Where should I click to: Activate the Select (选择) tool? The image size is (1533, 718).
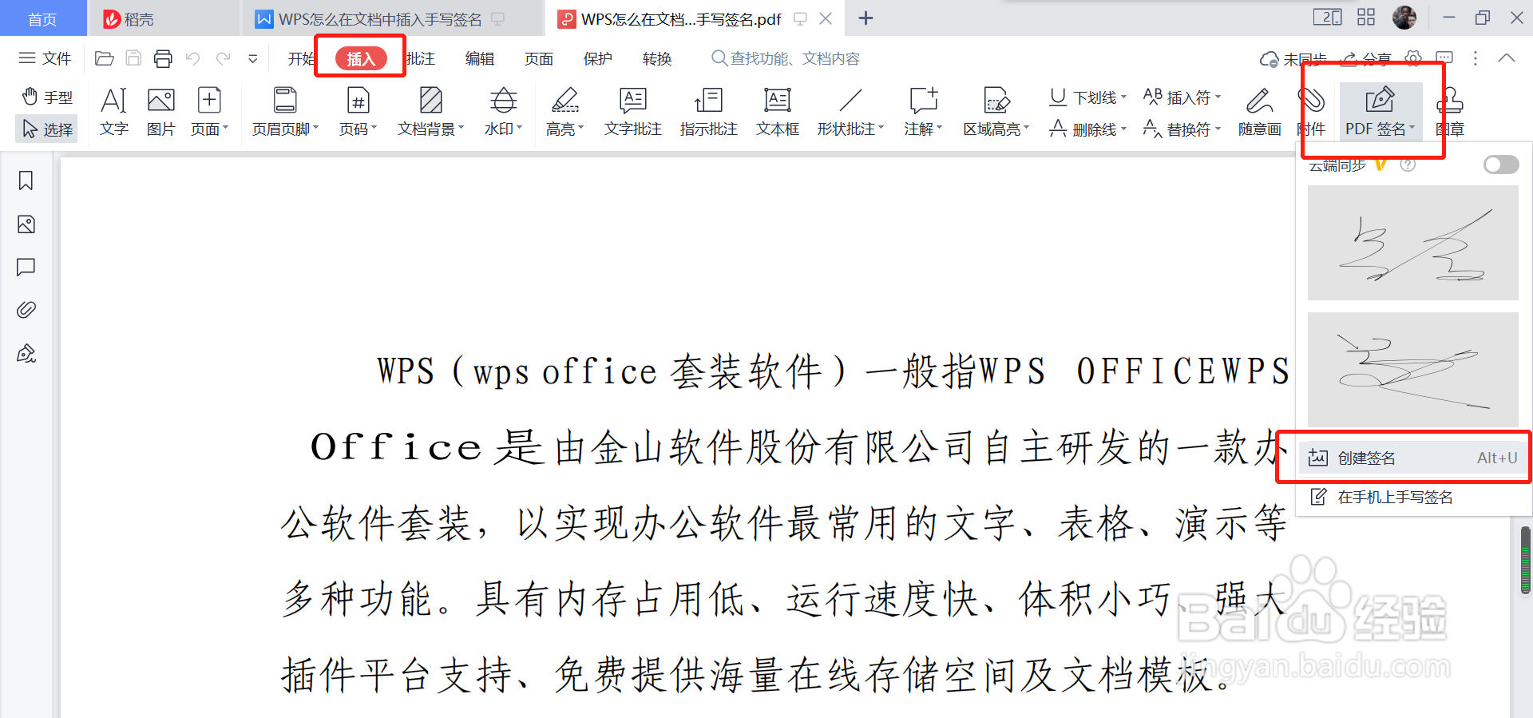pos(46,129)
